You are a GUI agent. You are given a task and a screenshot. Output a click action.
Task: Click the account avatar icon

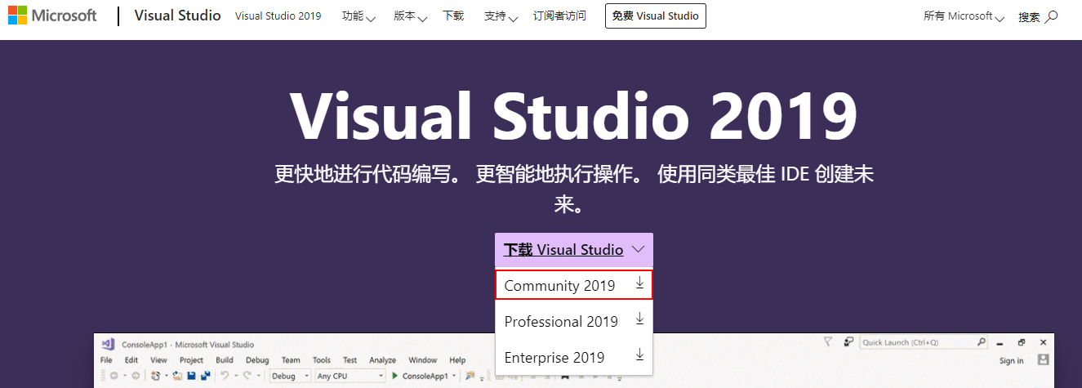click(x=1043, y=359)
